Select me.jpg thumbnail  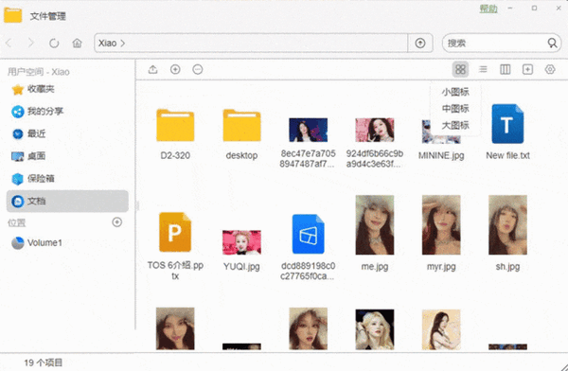pyautogui.click(x=375, y=225)
